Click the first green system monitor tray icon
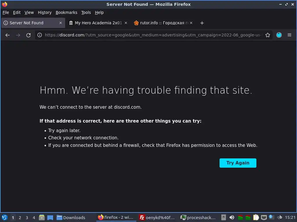The image size is (297, 222). pyautogui.click(x=240, y=217)
